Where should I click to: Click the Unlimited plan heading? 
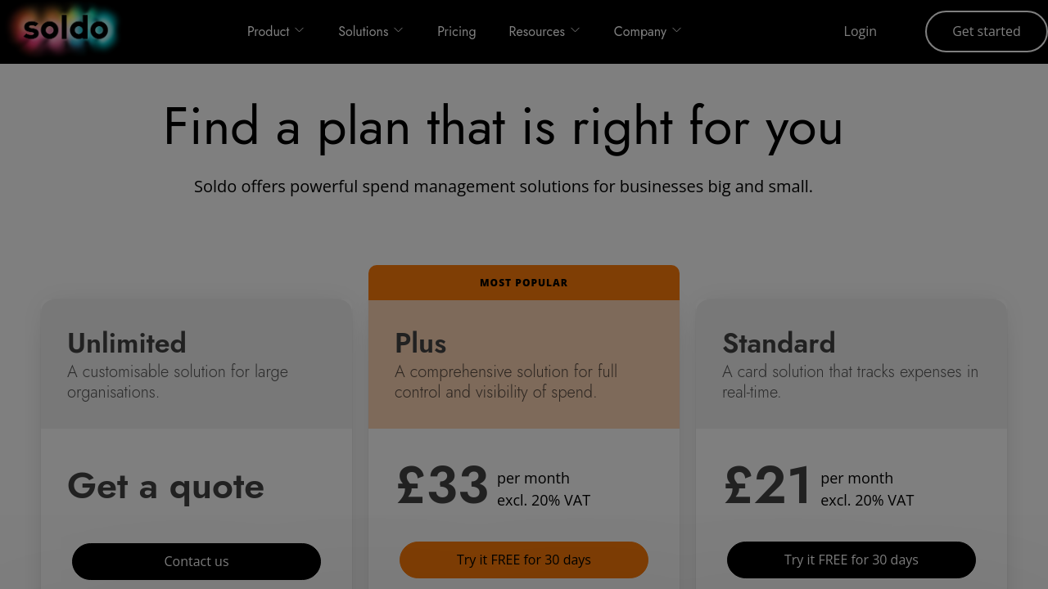[x=127, y=343]
